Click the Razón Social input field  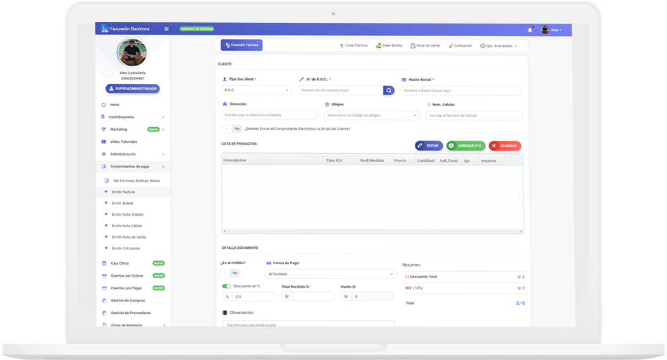[x=461, y=91]
